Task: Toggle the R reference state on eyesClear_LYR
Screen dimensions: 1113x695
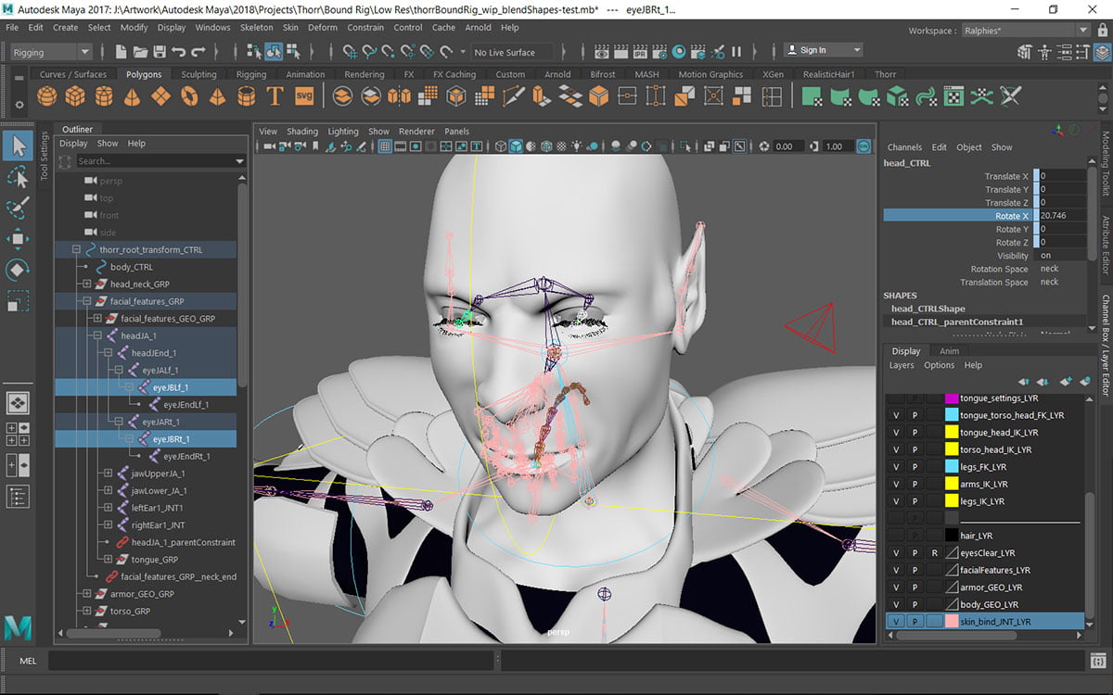Action: tap(935, 552)
